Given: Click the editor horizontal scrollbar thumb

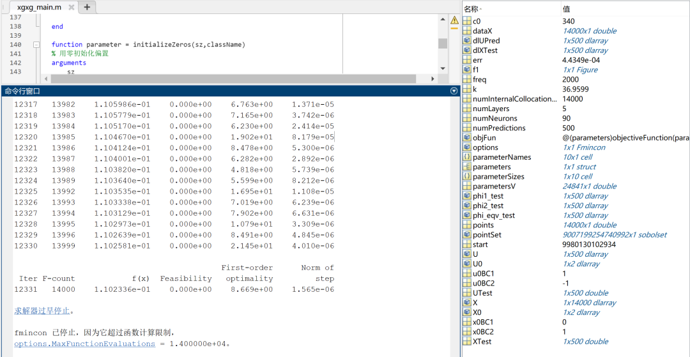Looking at the screenshot, I should point(233,79).
